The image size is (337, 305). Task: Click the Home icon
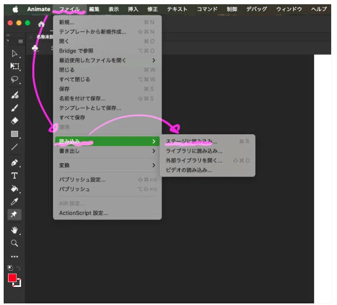[x=41, y=24]
